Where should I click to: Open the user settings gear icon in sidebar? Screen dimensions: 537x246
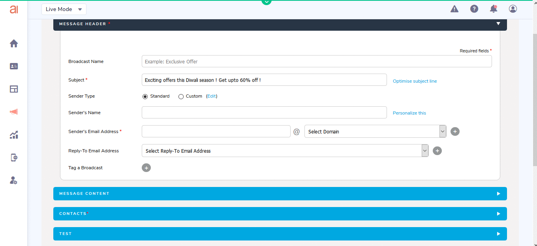pyautogui.click(x=13, y=180)
